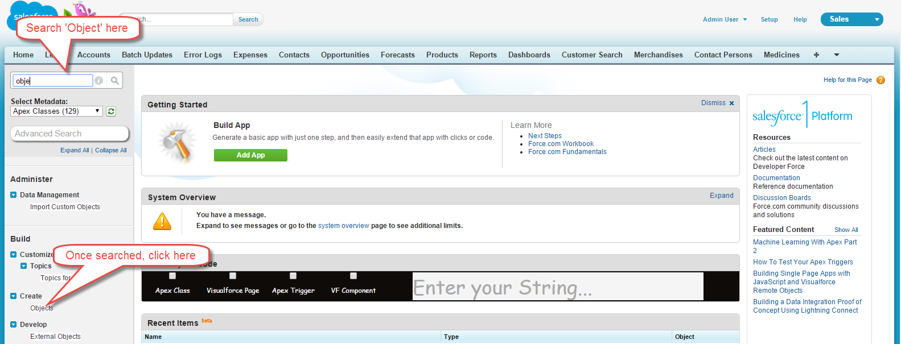Open the Force.com Workbook link
Viewport: 901px width, 344px height.
point(561,144)
